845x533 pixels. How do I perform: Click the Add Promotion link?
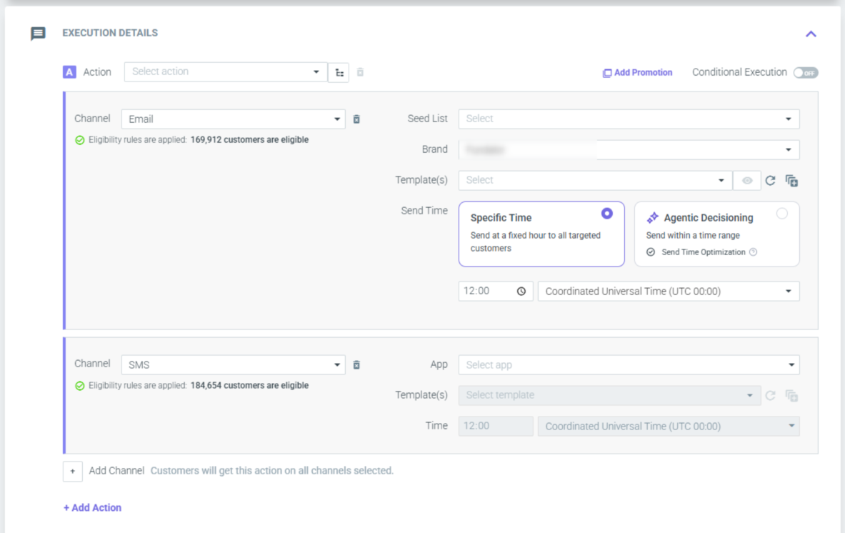637,72
